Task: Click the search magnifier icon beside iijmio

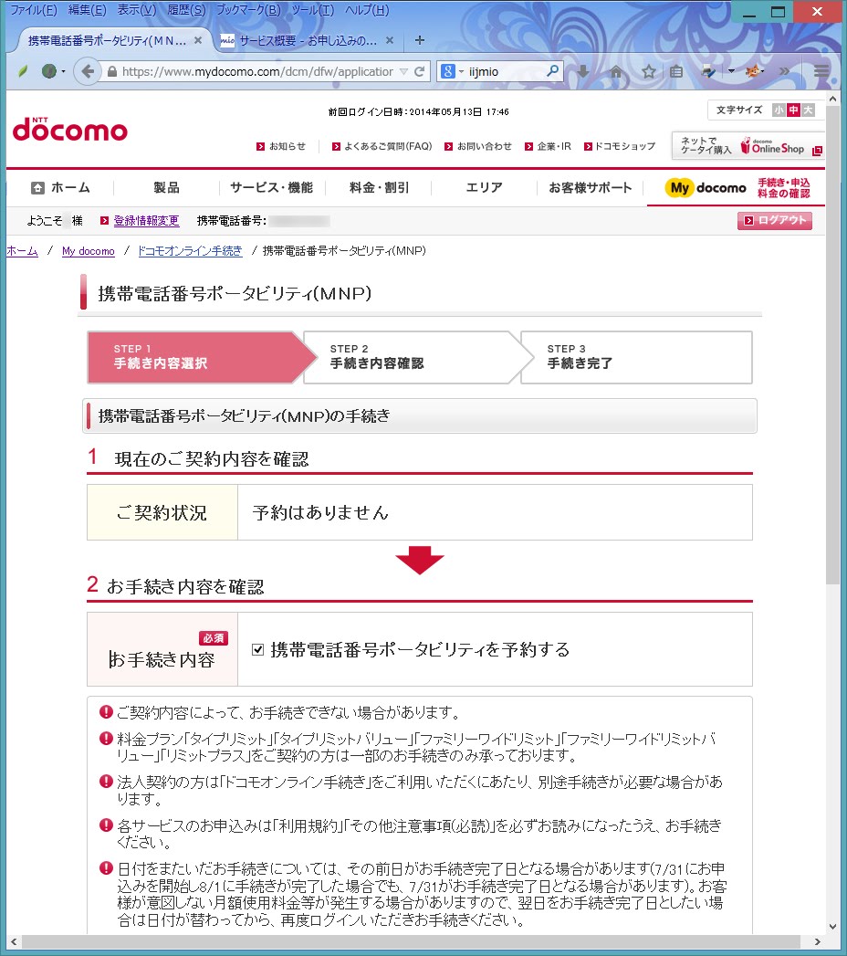Action: click(553, 71)
